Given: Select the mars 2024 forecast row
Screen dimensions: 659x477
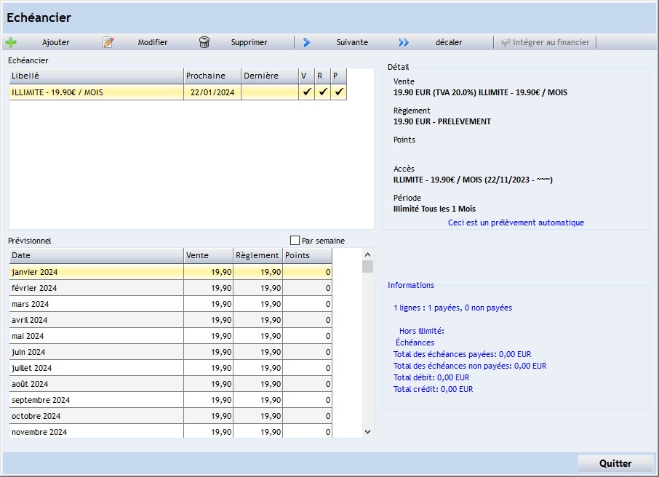Looking at the screenshot, I should [95, 304].
